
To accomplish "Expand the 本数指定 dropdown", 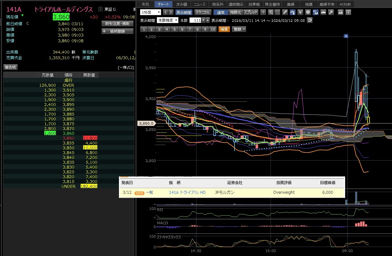I will (x=168, y=20).
